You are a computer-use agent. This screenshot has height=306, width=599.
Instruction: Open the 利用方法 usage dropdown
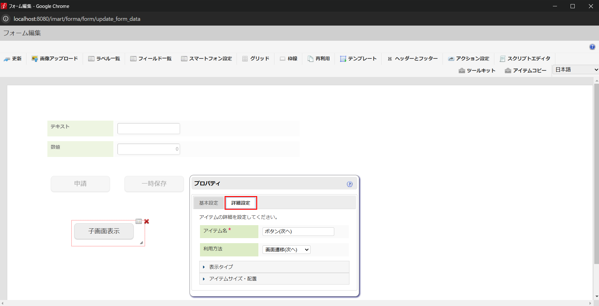pos(286,249)
